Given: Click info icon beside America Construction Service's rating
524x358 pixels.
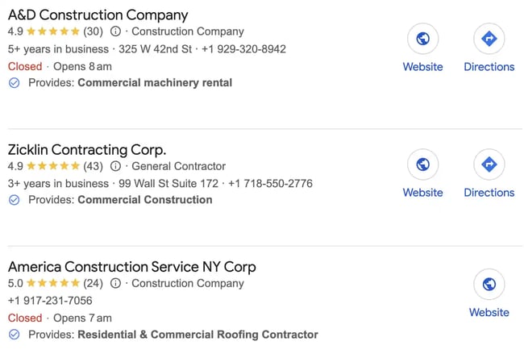Looking at the screenshot, I should [115, 284].
